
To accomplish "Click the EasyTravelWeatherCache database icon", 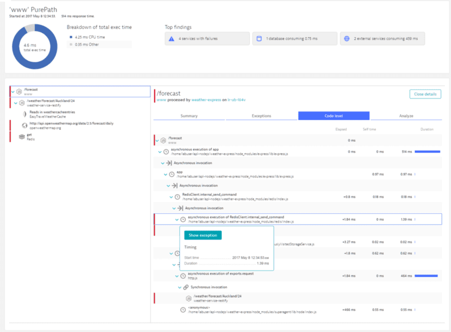I will pos(25,114).
